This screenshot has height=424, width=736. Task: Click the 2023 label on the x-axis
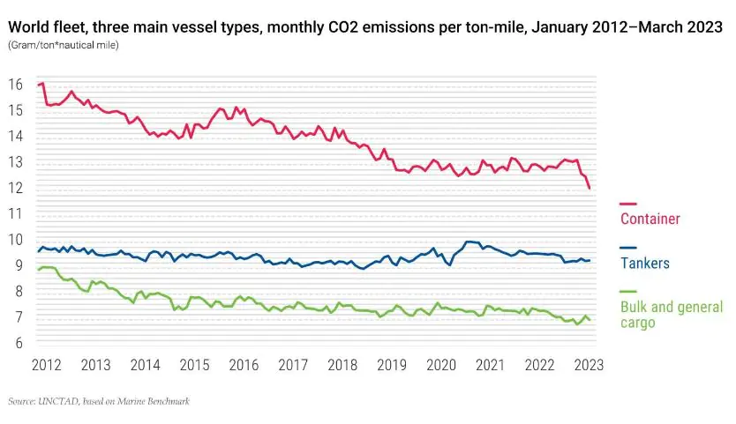588,364
